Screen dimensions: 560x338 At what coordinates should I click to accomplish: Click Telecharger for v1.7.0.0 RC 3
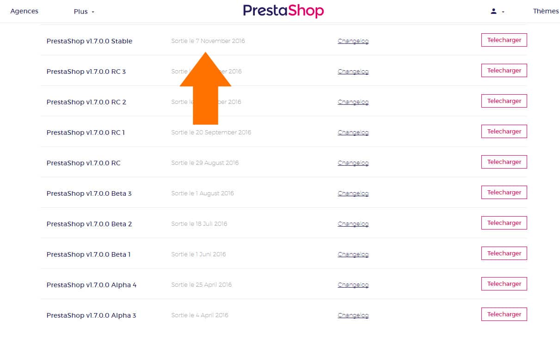pyautogui.click(x=504, y=71)
